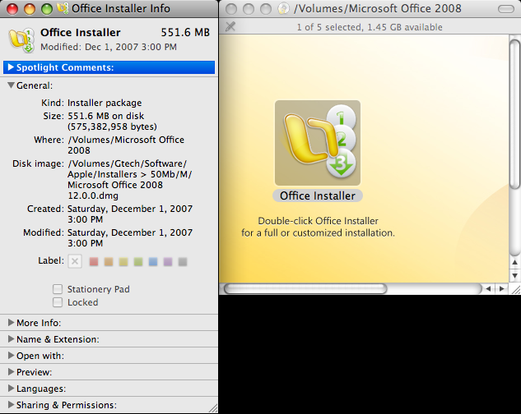
Task: Click the Info window title bar proxy icon
Action: pyautogui.click(x=63, y=8)
